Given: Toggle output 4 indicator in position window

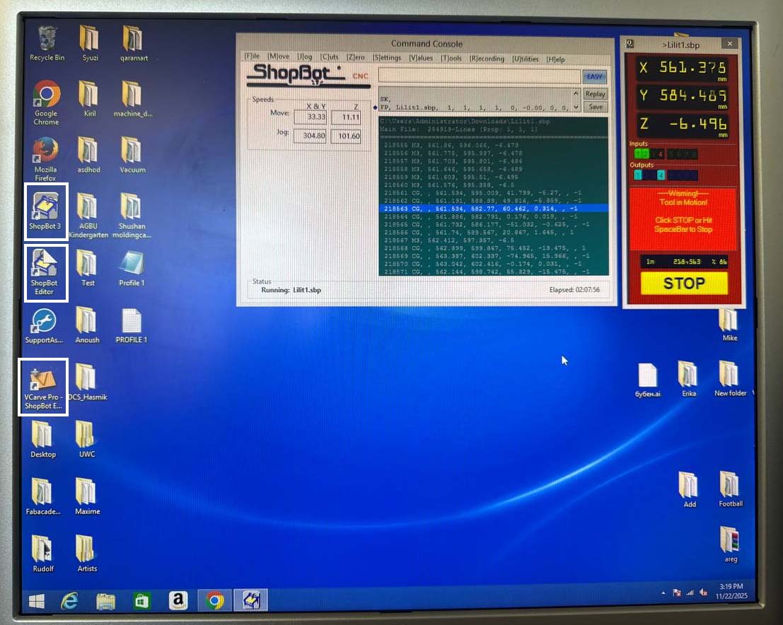Looking at the screenshot, I should click(661, 175).
